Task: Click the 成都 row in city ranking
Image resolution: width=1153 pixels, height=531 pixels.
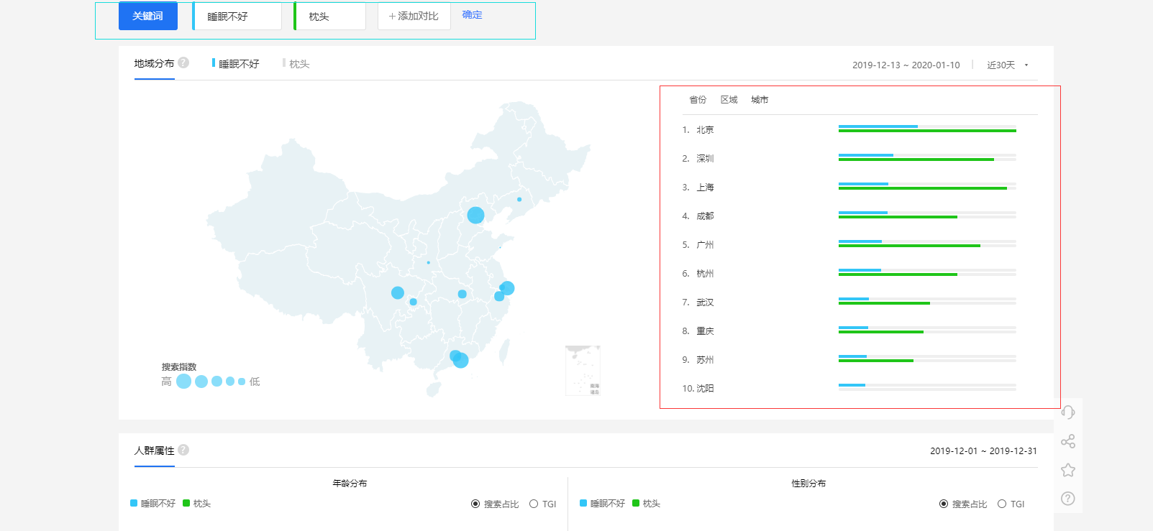Action: (x=860, y=216)
